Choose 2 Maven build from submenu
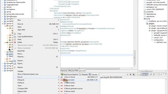Image resolution: width=168 pixels, height=94 pixels. 80,80
